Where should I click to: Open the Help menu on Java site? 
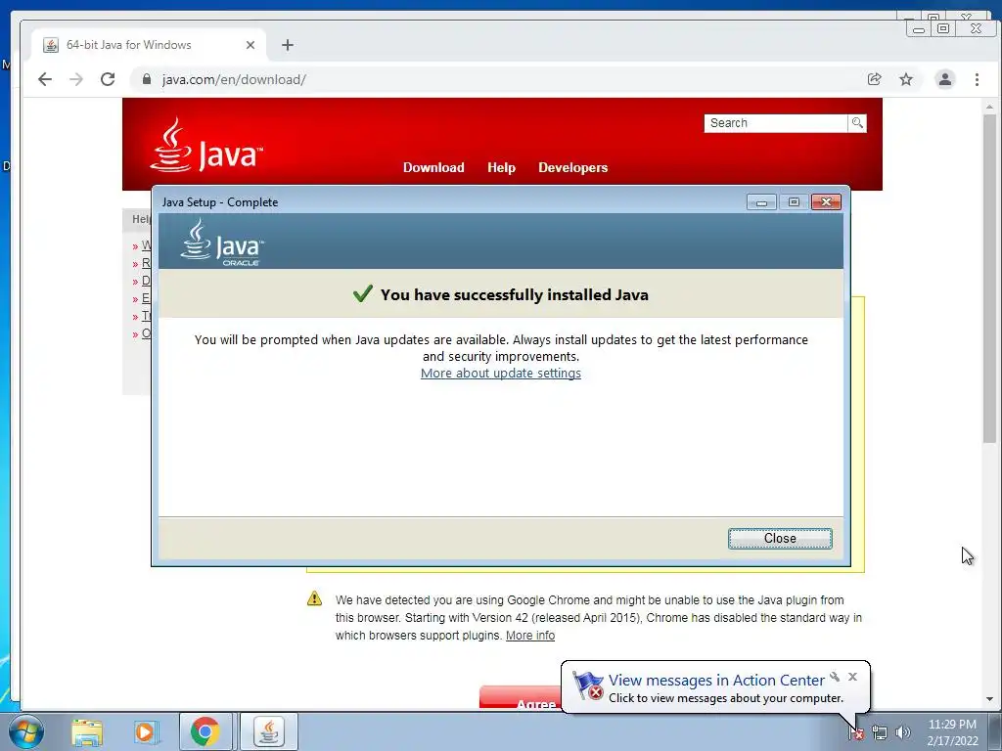[x=501, y=167]
